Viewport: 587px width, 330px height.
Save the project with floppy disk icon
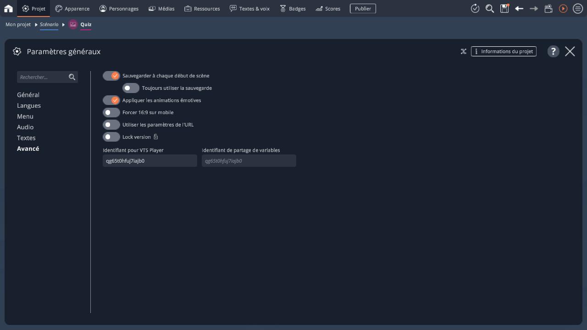tap(504, 8)
